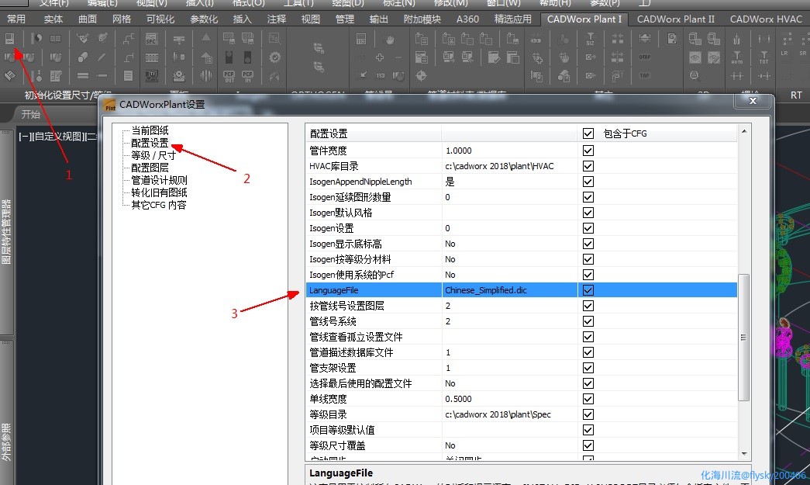Toggle checkbox for 等级目录
This screenshot has width=810, height=485.
click(588, 414)
